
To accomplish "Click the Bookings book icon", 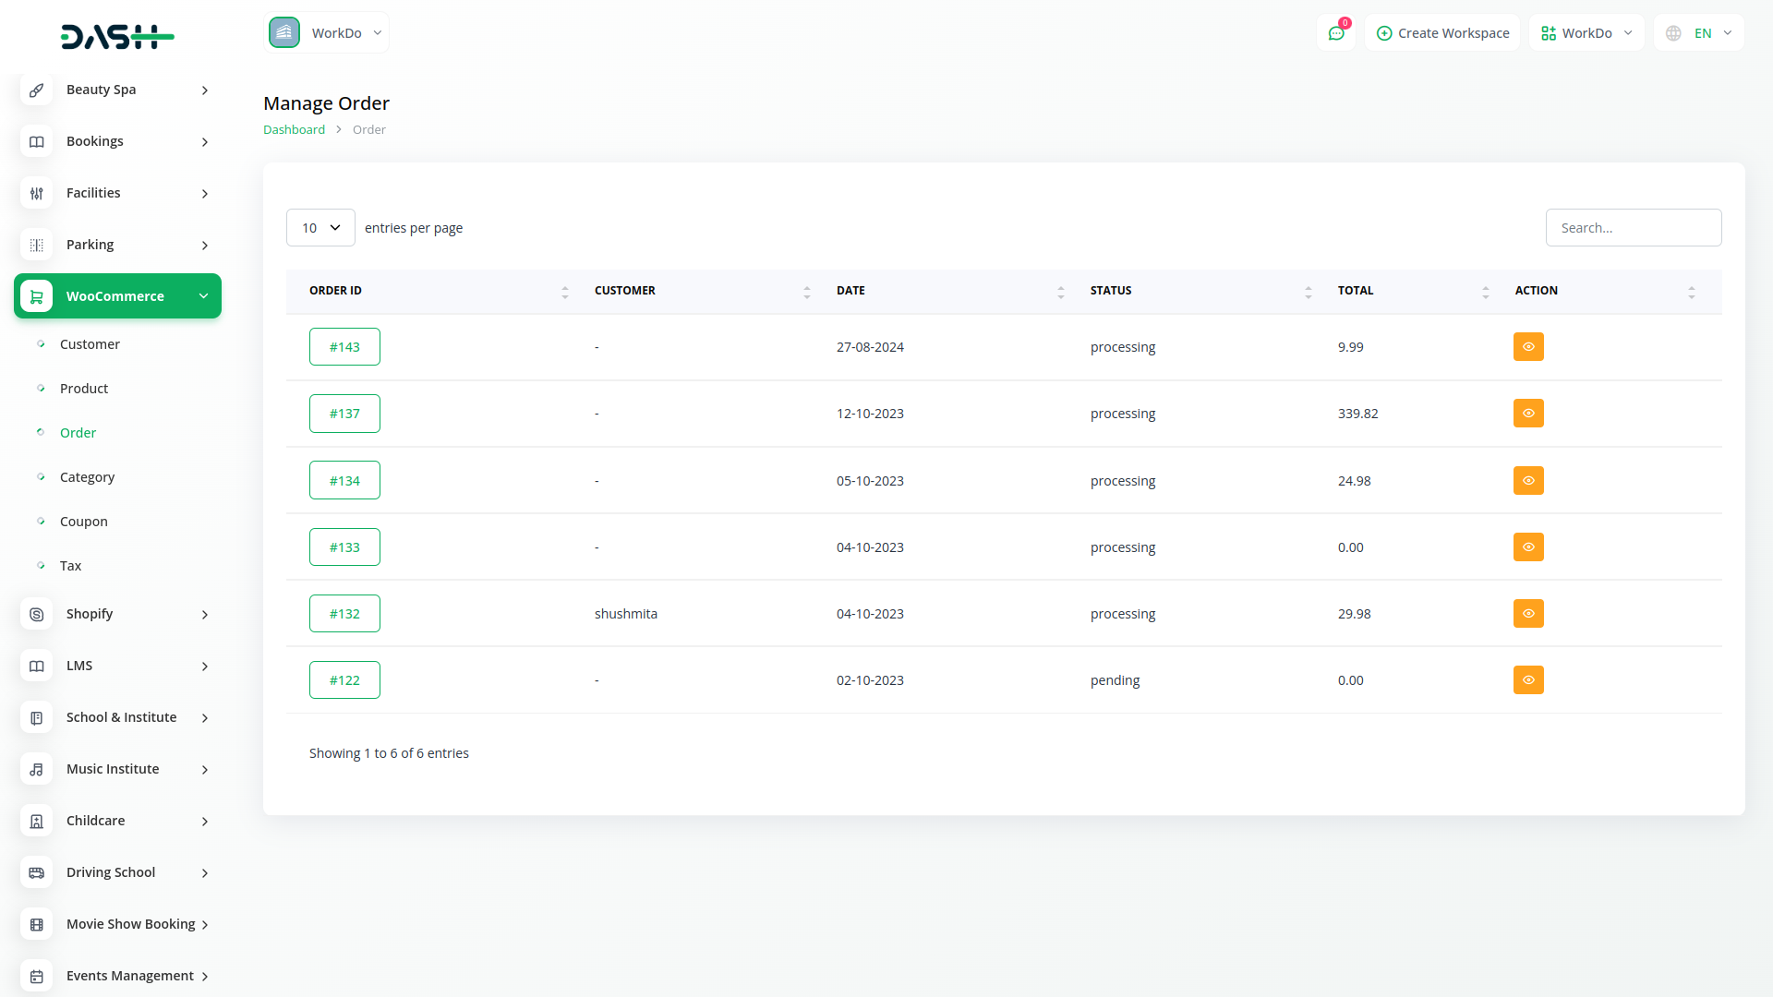I will (x=36, y=141).
